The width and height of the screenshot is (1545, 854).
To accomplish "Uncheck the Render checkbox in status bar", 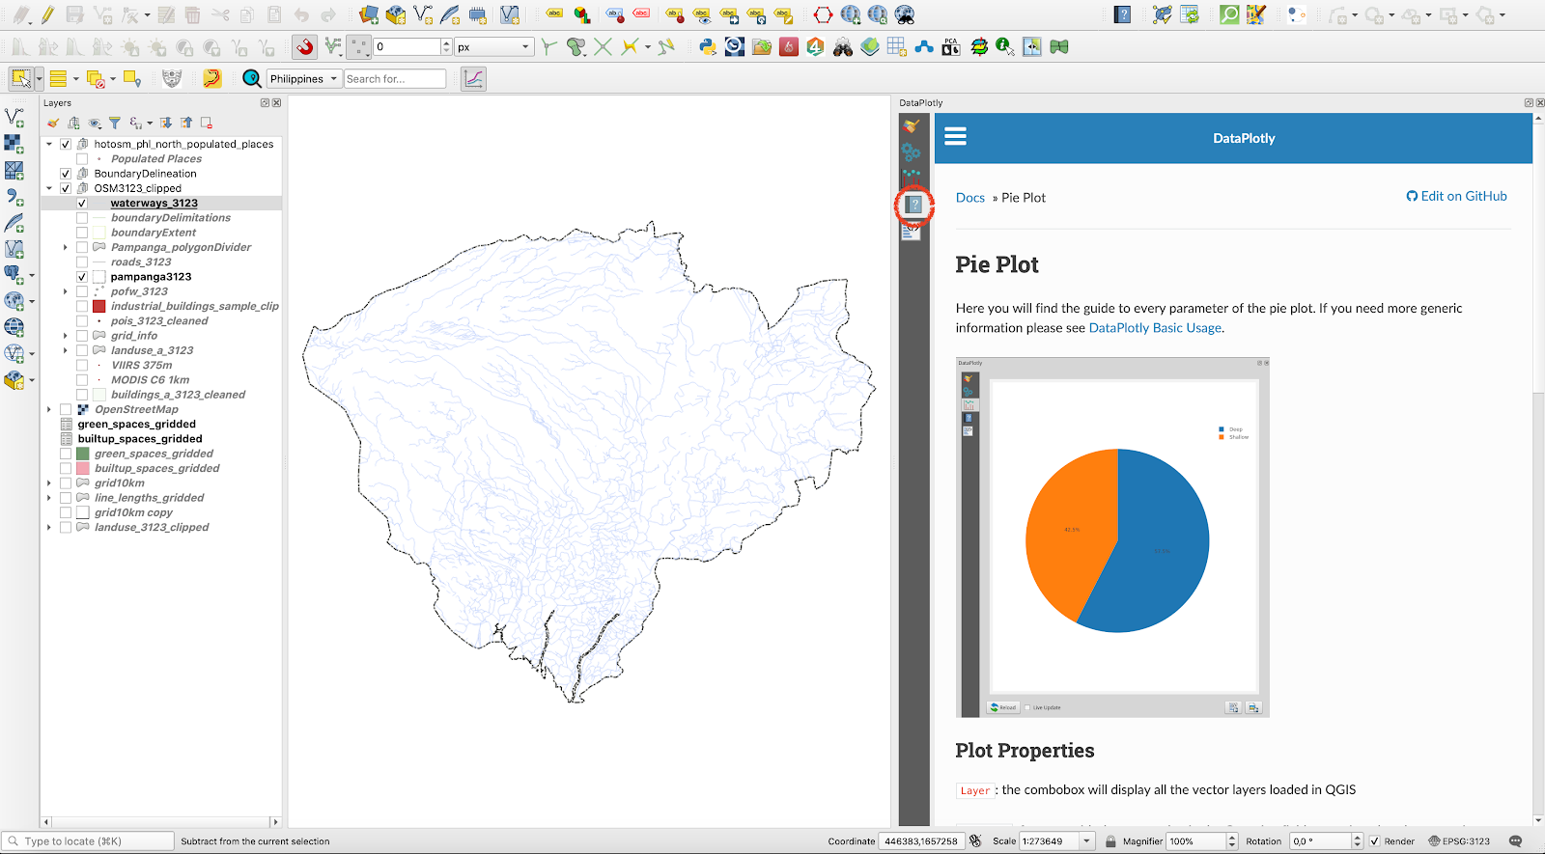I will [1374, 841].
